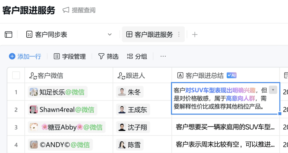This screenshot has height=153, width=288.
Task: Click the plus icon to add a view
Action: pyautogui.click(x=195, y=34)
